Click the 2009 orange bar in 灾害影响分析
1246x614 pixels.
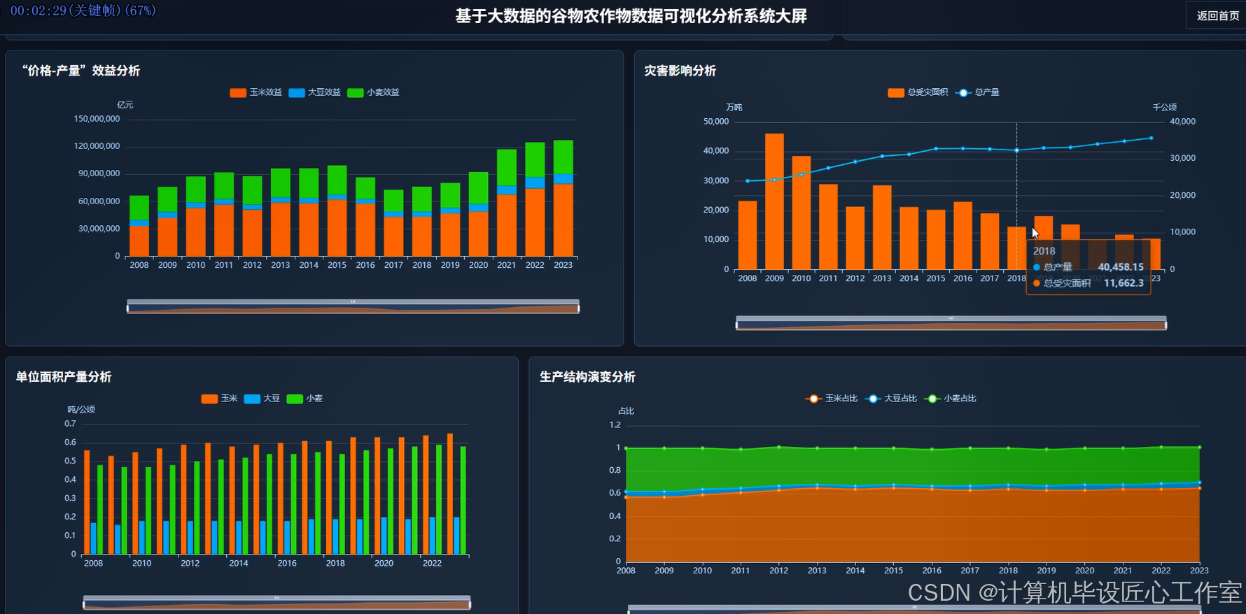(x=774, y=201)
